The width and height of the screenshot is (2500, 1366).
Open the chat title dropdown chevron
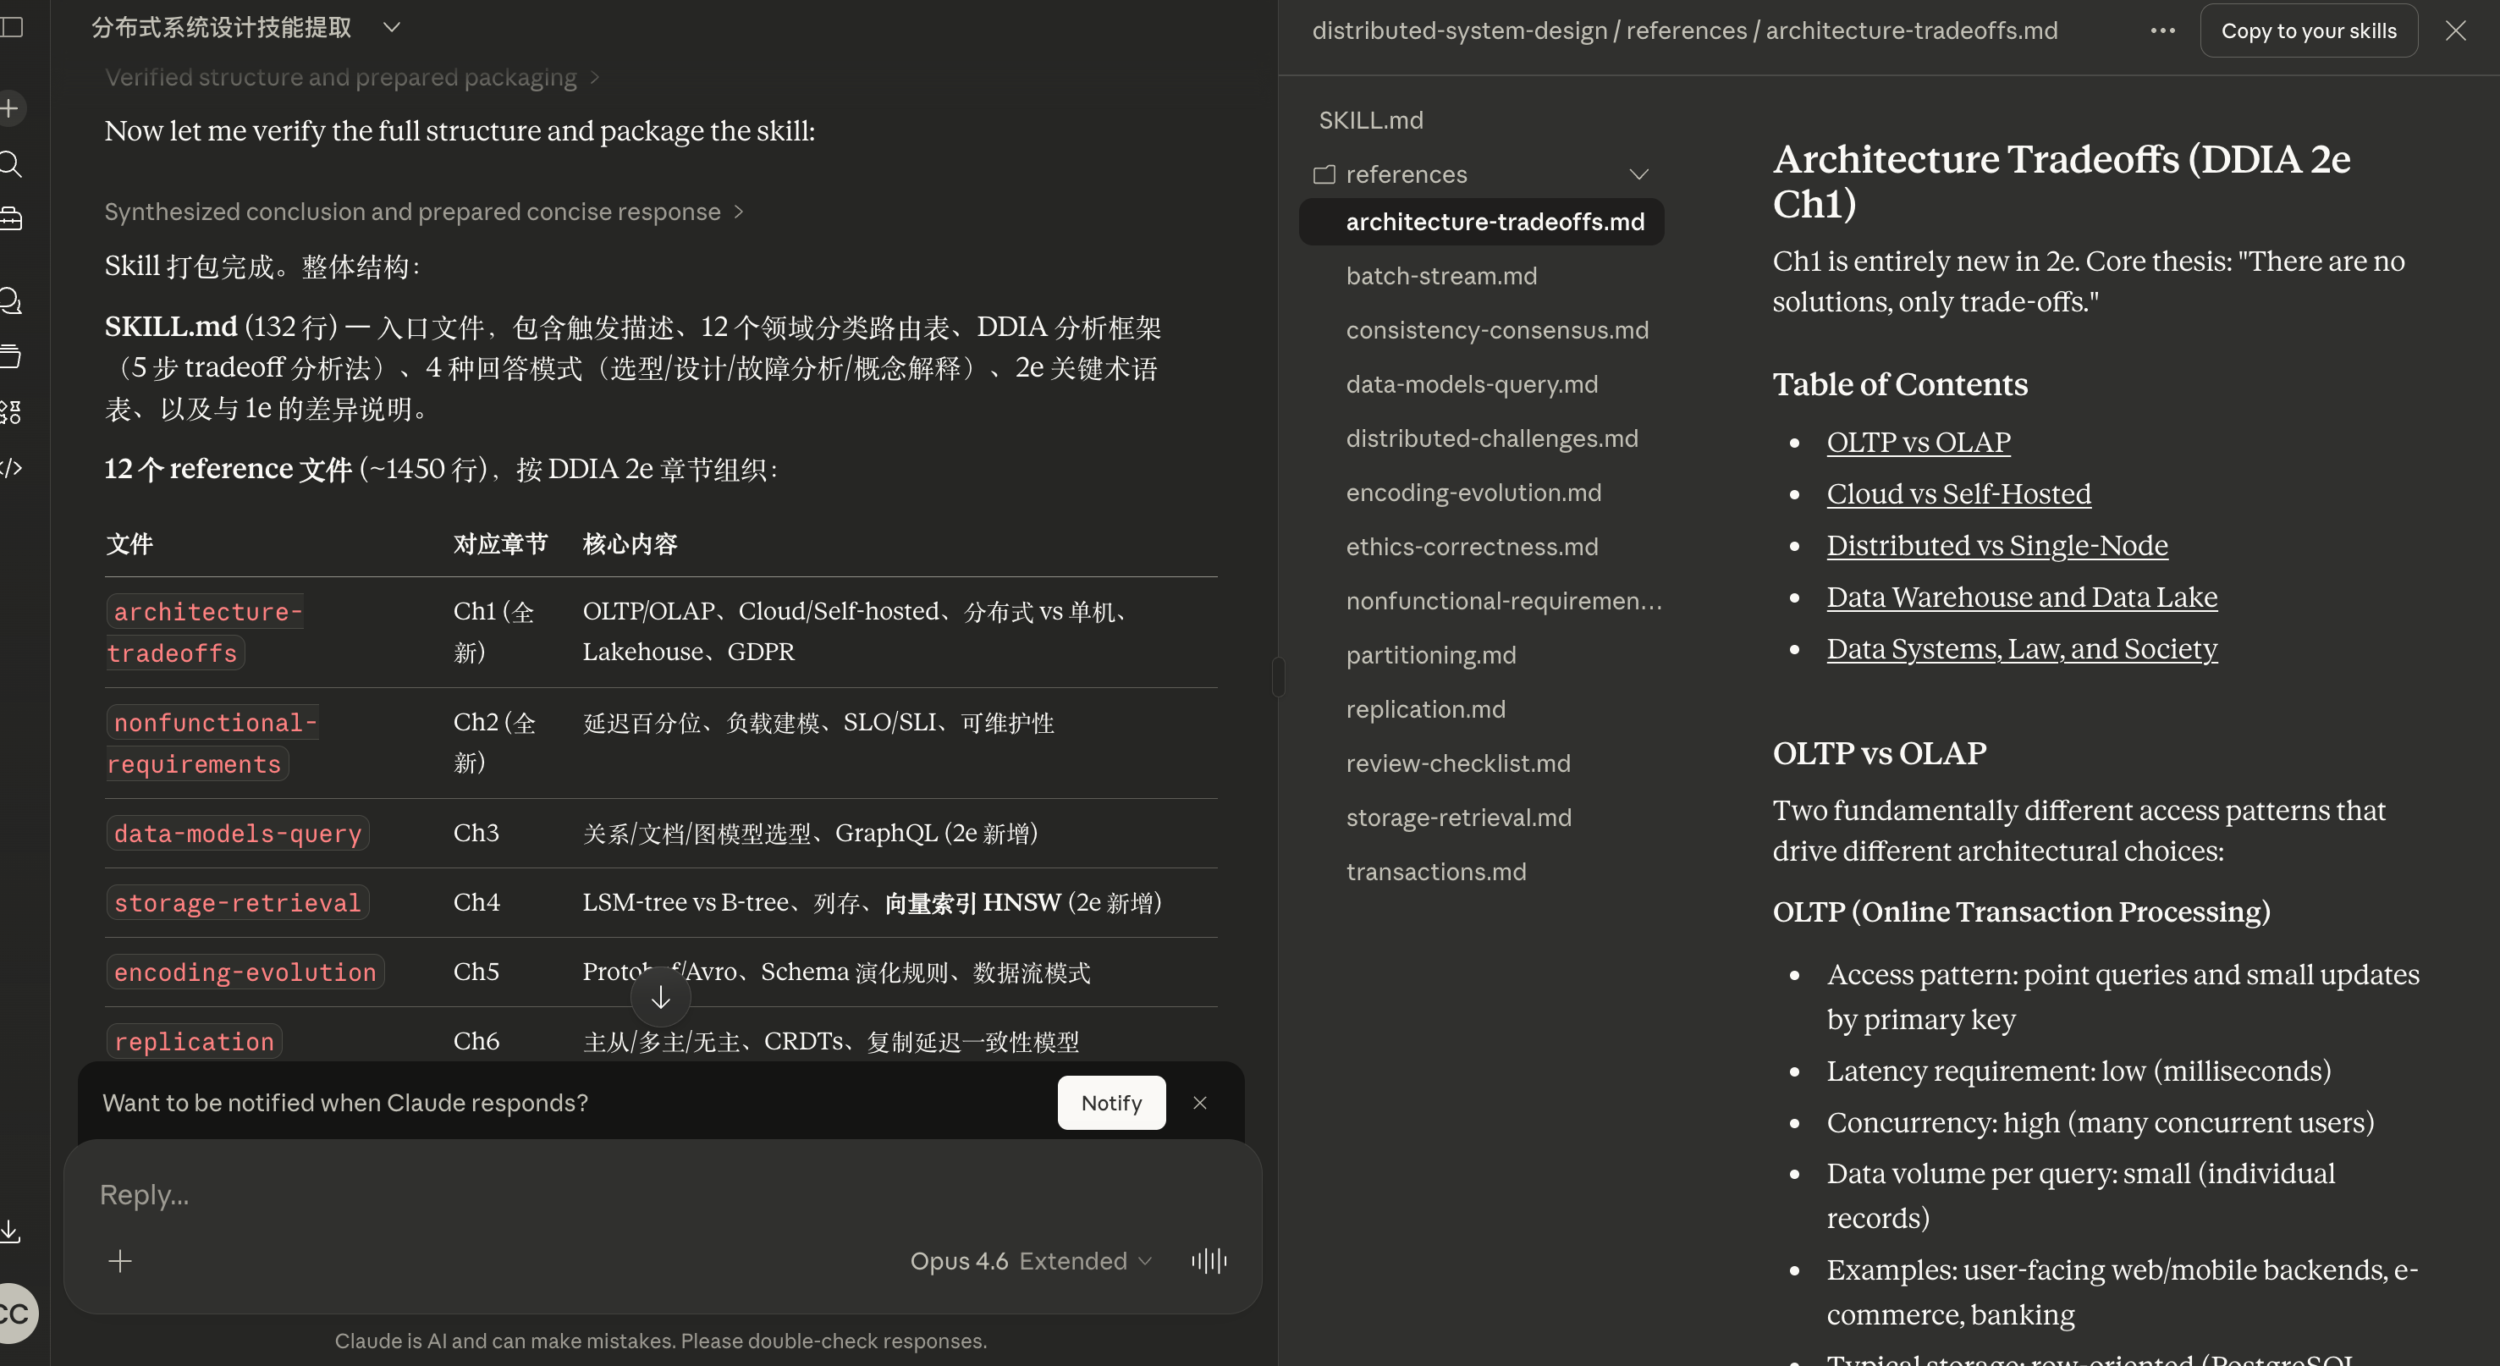[391, 27]
